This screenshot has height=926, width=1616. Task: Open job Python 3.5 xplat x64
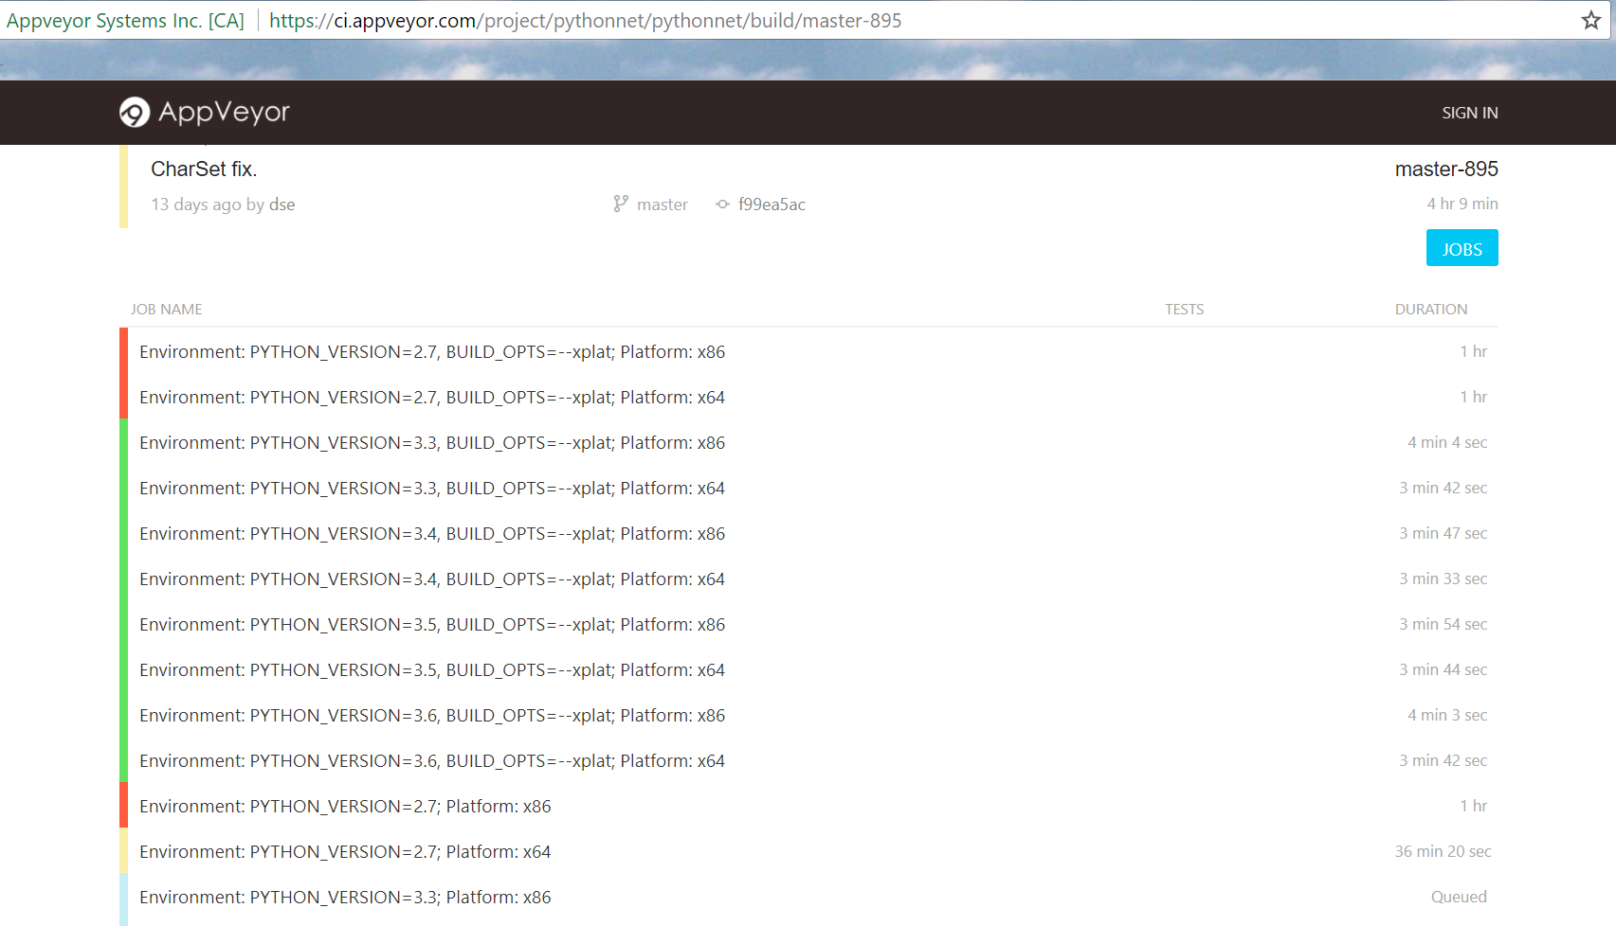[x=432, y=670]
